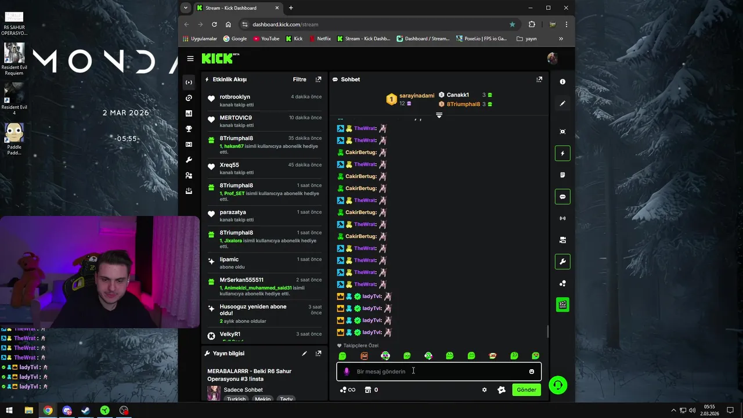Image resolution: width=743 pixels, height=418 pixels.
Task: Open the yayın bookmarks folder
Action: click(526, 39)
